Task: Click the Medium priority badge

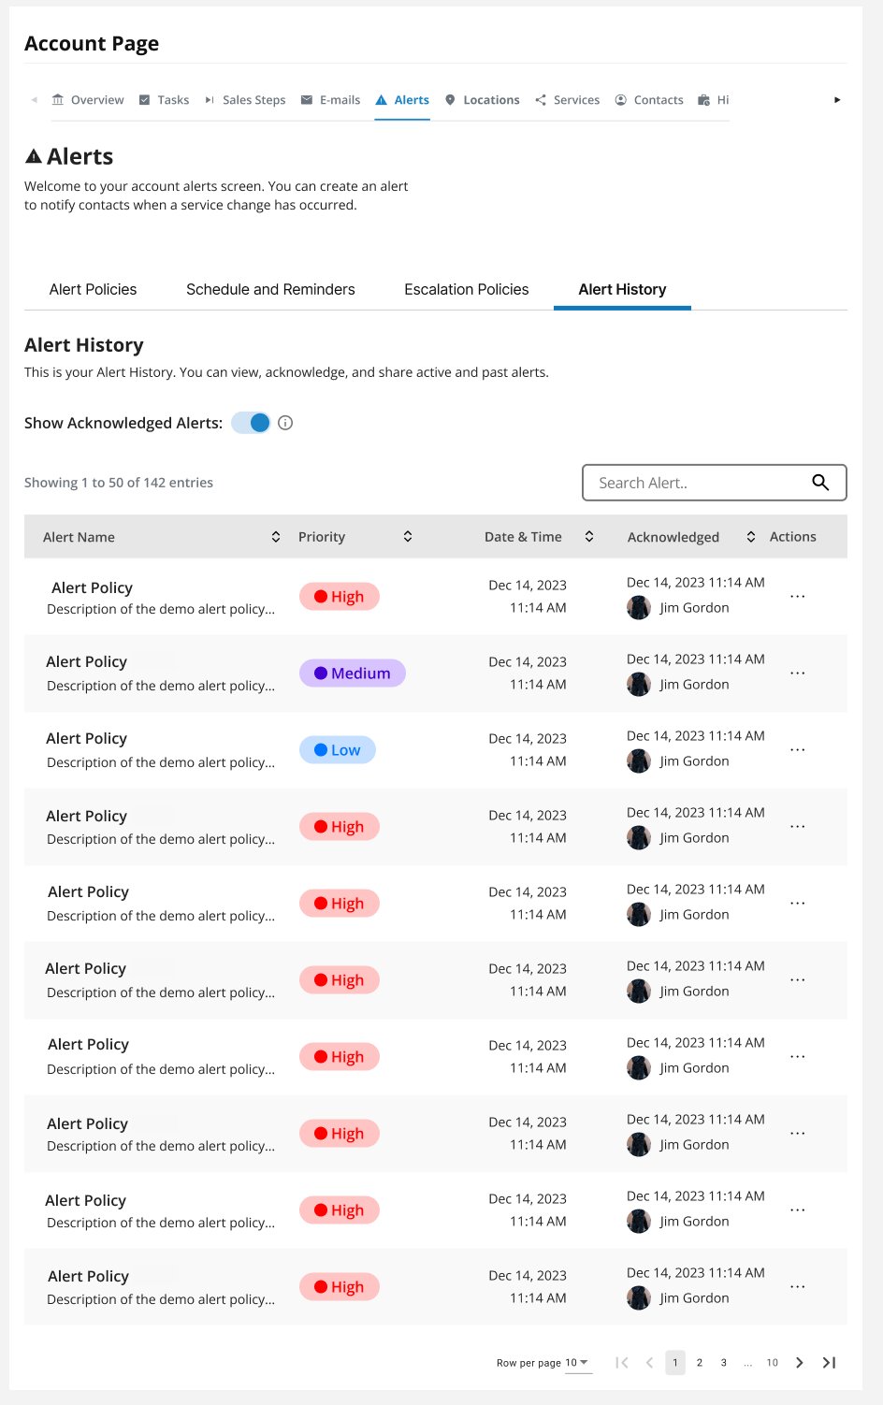Action: [353, 674]
